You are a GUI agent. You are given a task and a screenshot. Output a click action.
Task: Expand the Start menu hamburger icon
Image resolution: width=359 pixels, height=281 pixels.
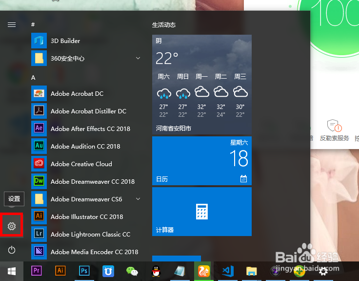click(x=12, y=24)
